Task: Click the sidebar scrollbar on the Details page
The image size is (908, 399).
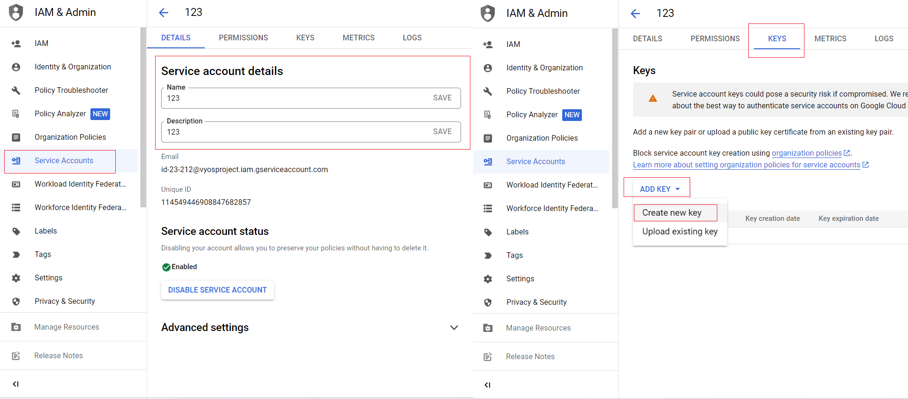Action: 143,117
